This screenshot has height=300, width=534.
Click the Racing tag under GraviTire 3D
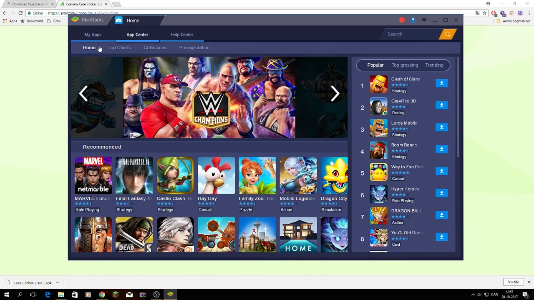tap(398, 113)
